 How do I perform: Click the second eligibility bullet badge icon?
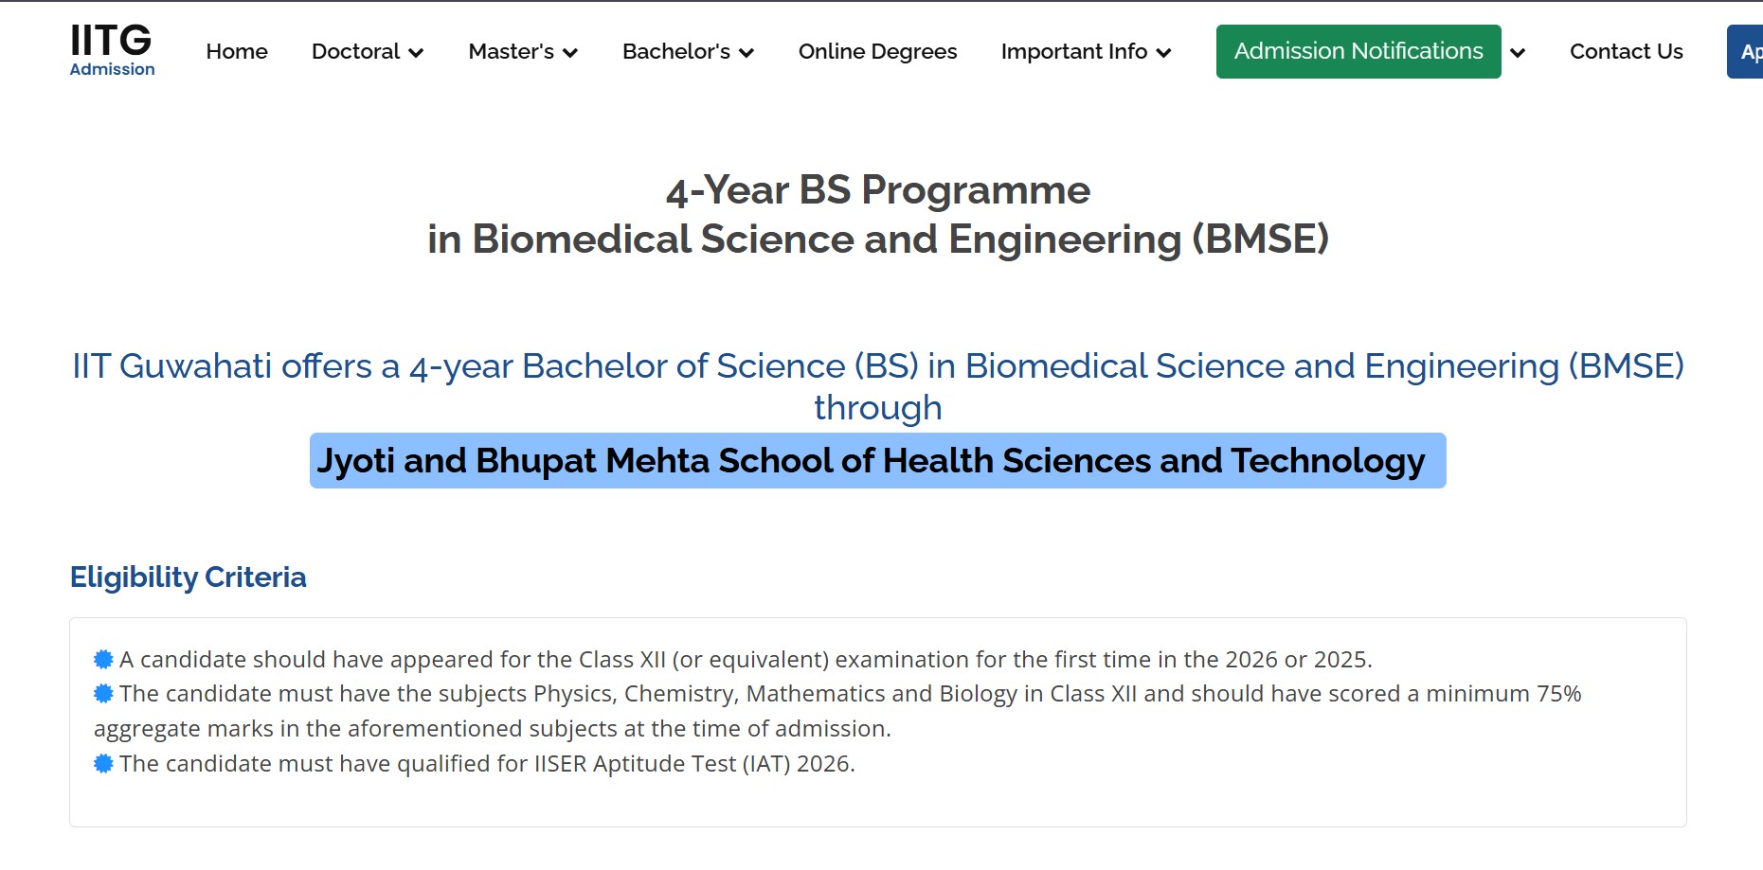pyautogui.click(x=103, y=694)
